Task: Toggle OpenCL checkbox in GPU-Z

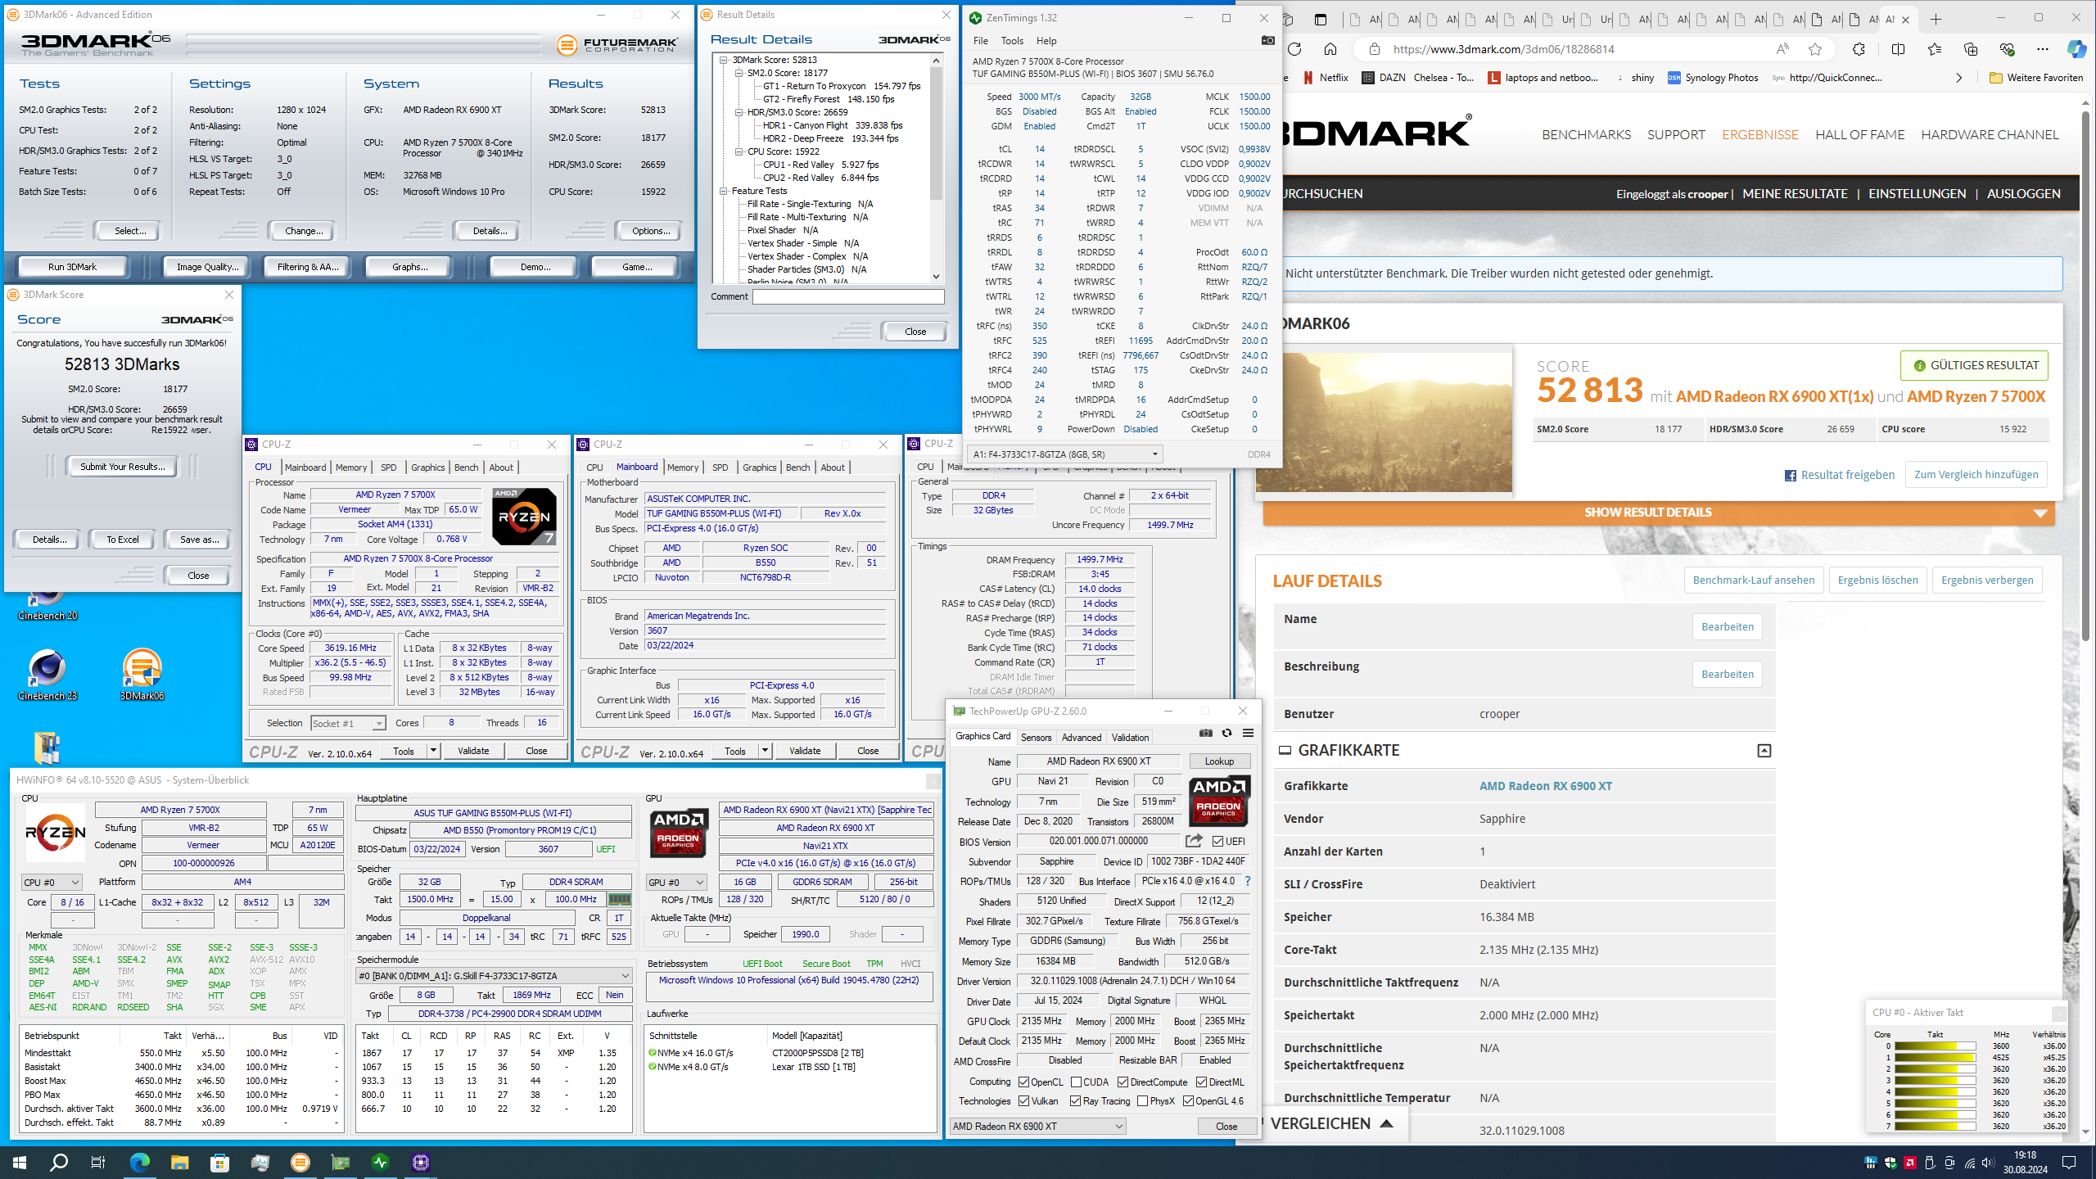Action: click(1023, 1082)
